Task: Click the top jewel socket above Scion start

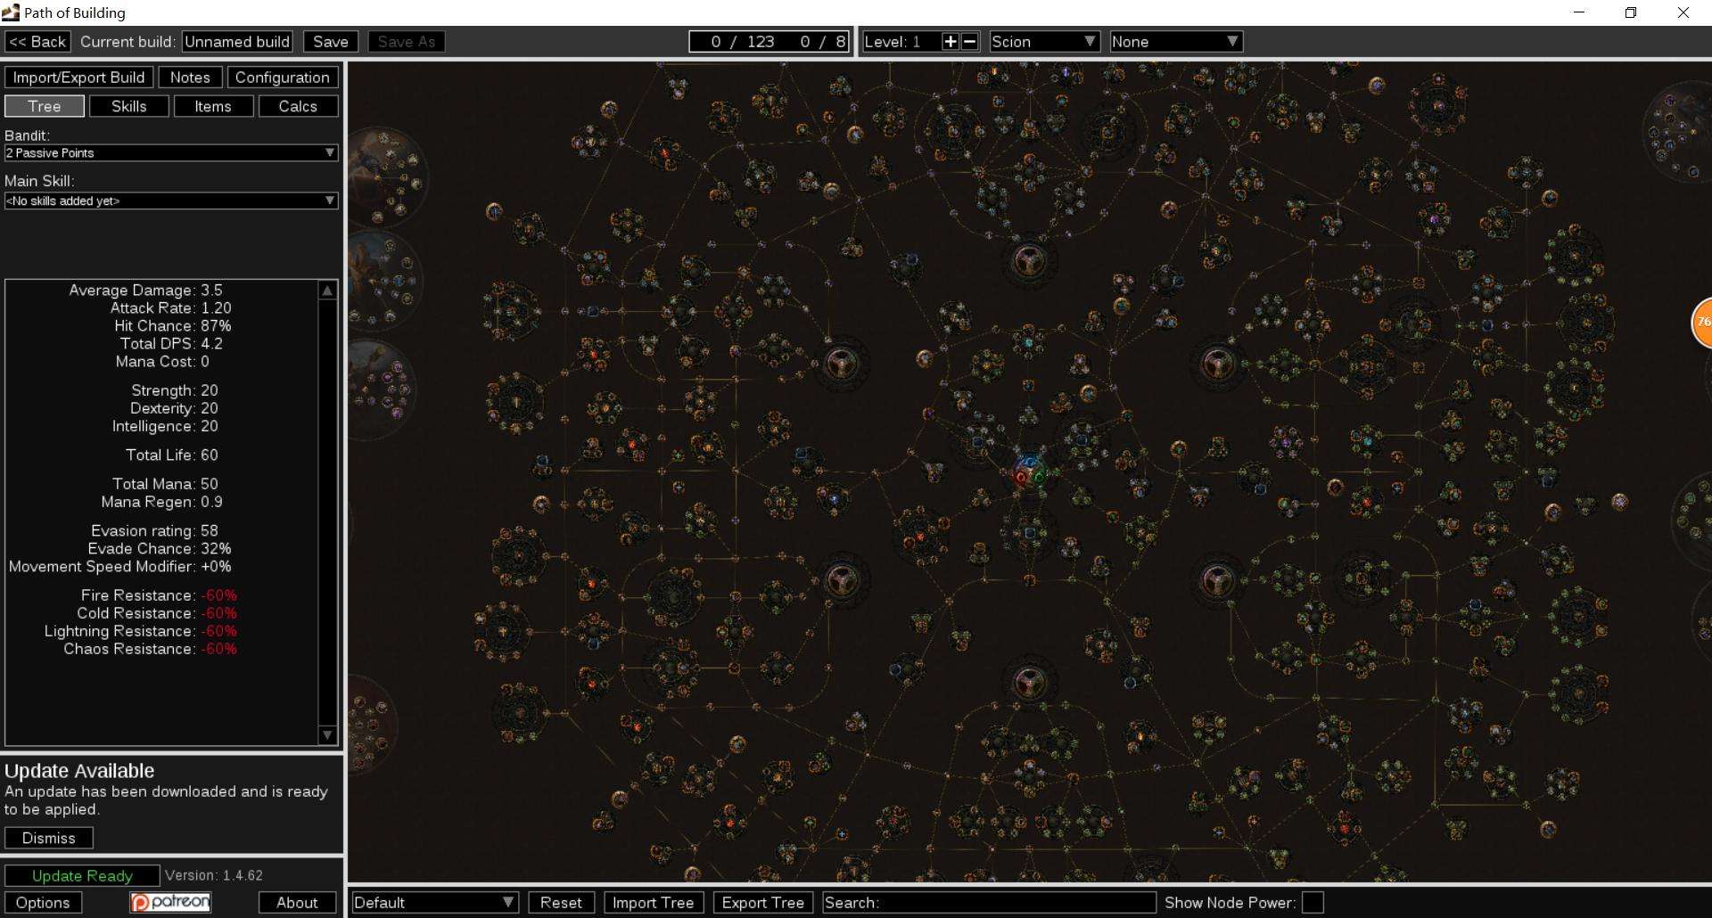Action: [1029, 261]
